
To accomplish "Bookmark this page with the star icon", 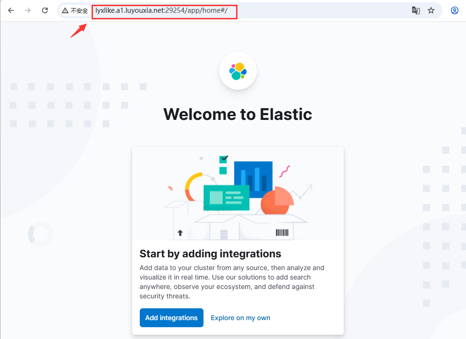I will click(x=431, y=11).
